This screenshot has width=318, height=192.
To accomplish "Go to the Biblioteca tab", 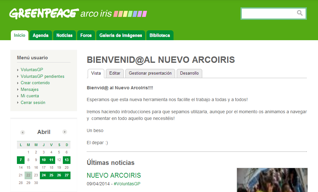I will tap(160, 35).
